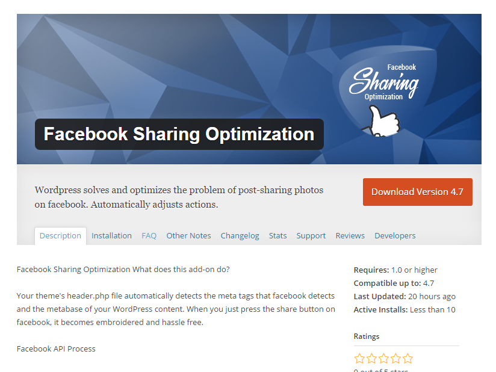Click the second rating star
The width and height of the screenshot is (496, 372).
click(x=371, y=358)
